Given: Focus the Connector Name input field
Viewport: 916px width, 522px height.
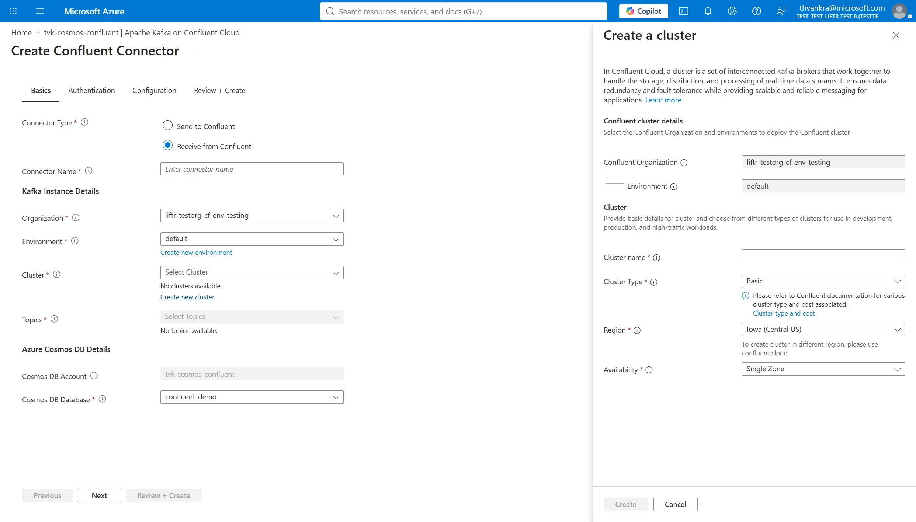Looking at the screenshot, I should [x=252, y=169].
